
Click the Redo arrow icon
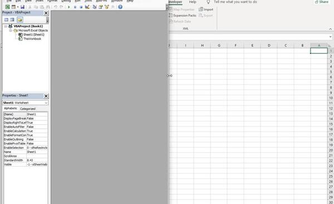(x=62, y=7)
